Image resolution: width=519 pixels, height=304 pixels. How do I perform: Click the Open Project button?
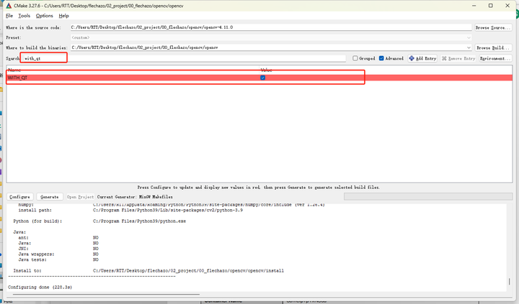(x=80, y=197)
